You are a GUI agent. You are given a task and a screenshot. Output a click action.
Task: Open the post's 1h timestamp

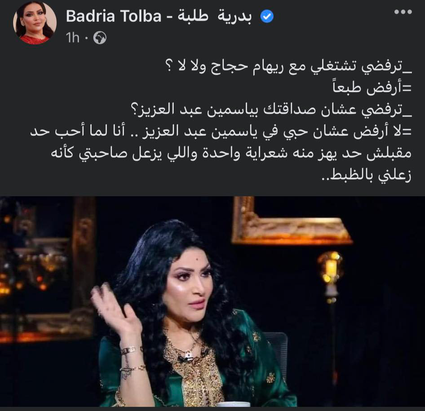72,37
